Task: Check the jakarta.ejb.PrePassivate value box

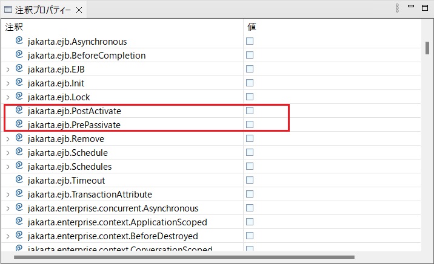Action: click(250, 124)
